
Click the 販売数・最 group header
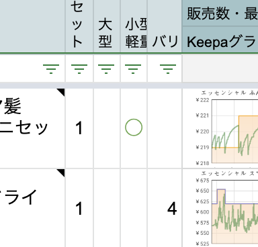tap(220, 13)
